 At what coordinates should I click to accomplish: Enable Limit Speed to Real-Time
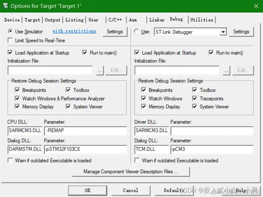tap(10, 40)
